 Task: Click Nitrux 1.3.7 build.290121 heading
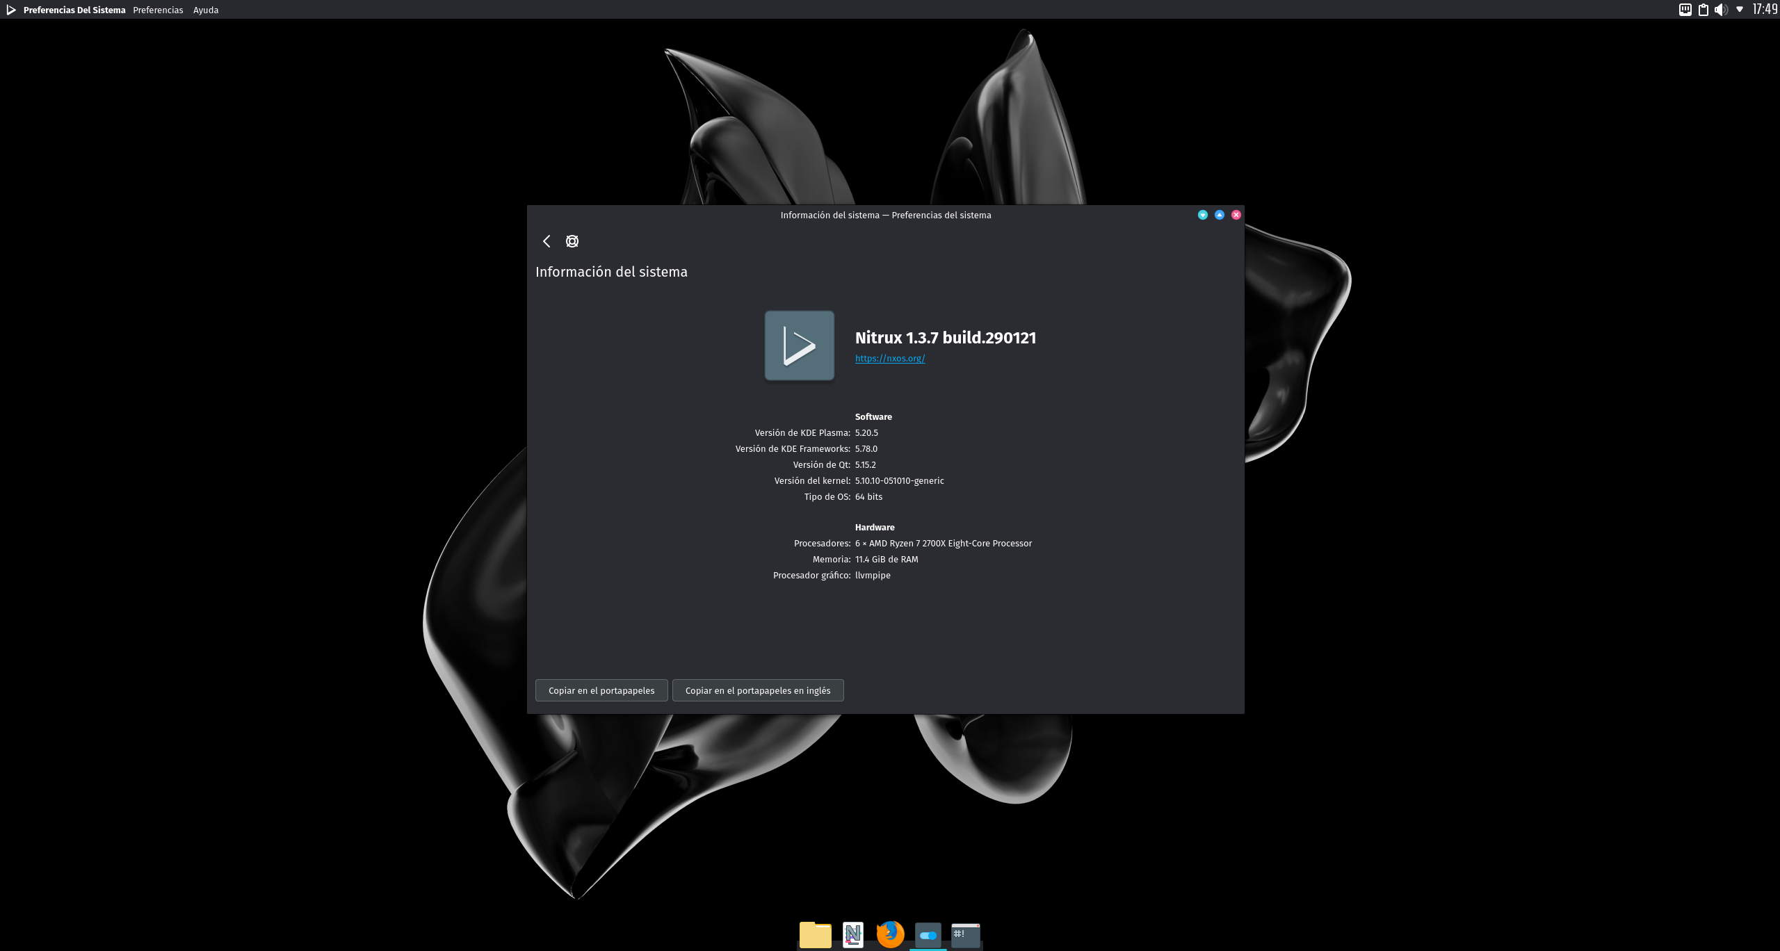tap(946, 338)
